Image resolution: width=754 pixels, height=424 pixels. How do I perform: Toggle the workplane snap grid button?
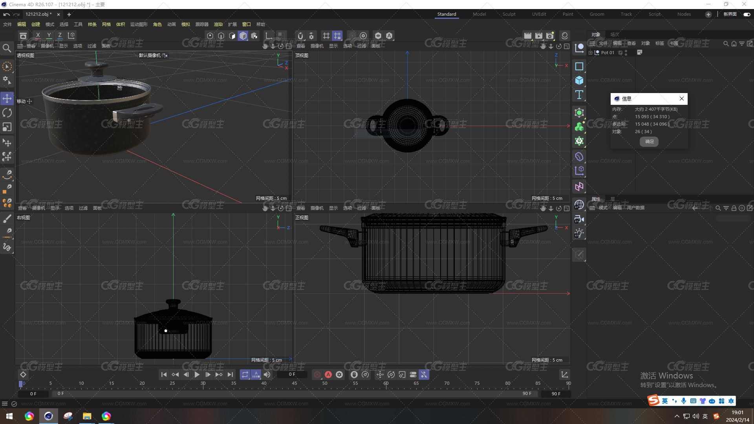[337, 36]
